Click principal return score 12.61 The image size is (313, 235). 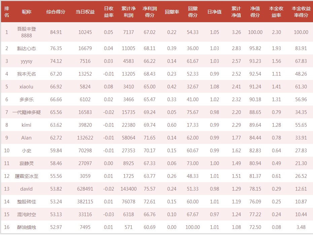301,189
